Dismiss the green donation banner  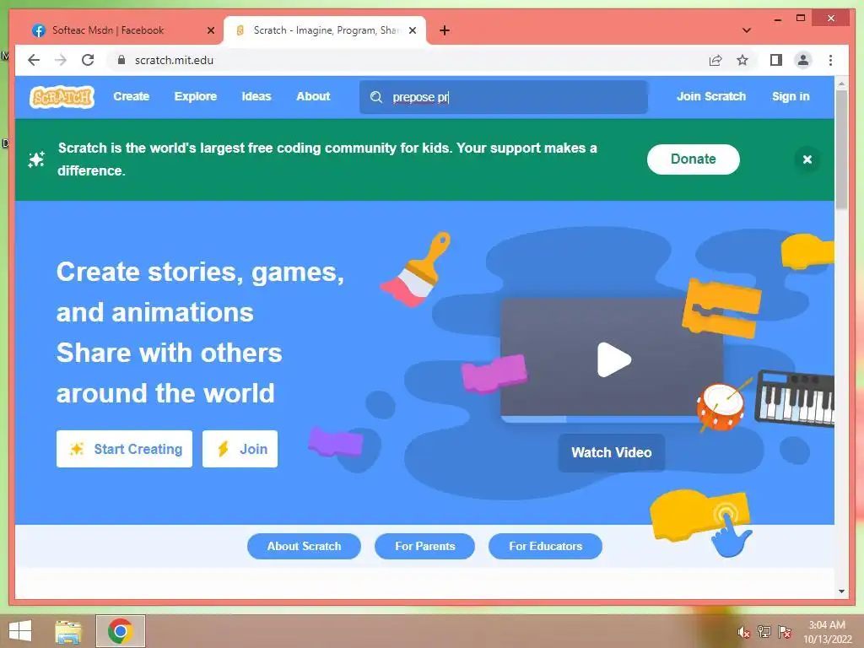click(x=807, y=159)
